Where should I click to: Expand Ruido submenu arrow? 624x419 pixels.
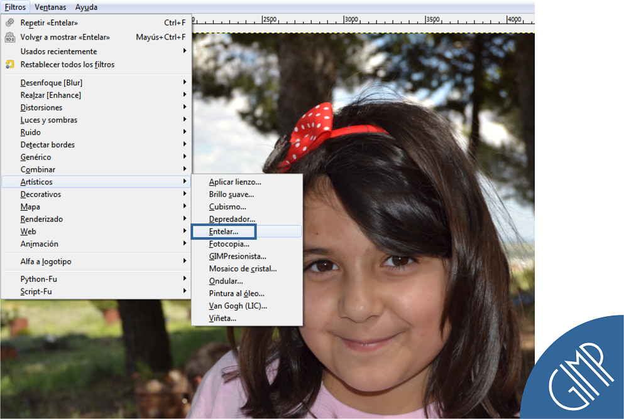point(185,132)
